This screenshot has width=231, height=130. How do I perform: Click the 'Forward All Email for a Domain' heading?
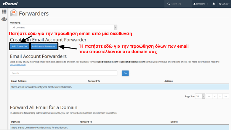tap(44, 107)
